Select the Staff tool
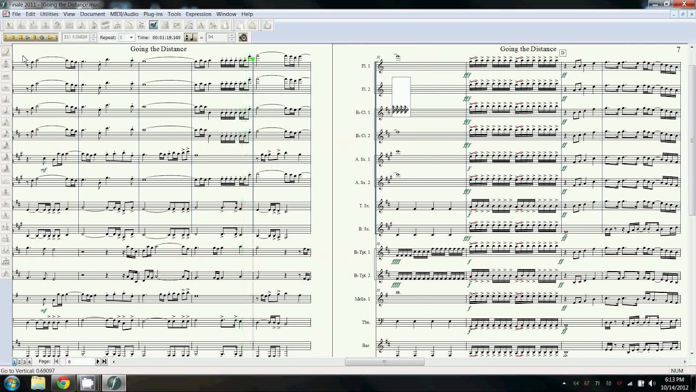The image size is (696, 392). (21, 25)
